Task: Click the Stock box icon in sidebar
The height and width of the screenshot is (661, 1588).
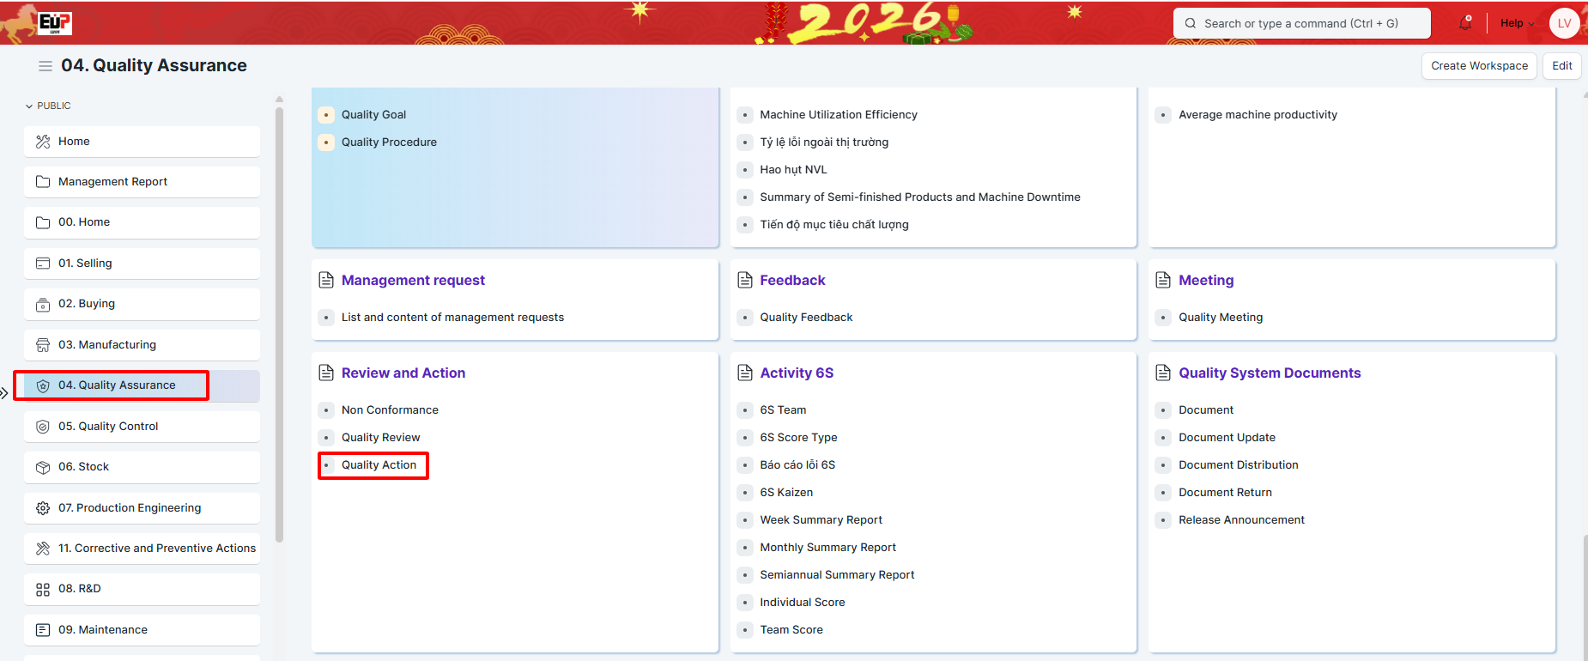Action: [x=43, y=467]
